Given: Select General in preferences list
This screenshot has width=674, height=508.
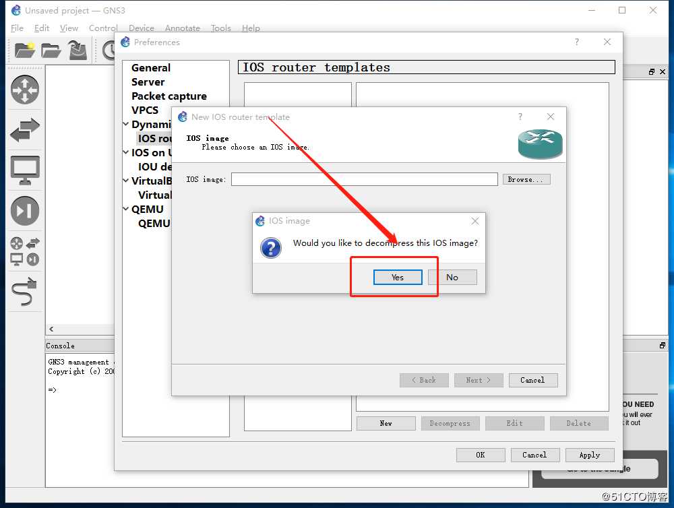Looking at the screenshot, I should 151,68.
